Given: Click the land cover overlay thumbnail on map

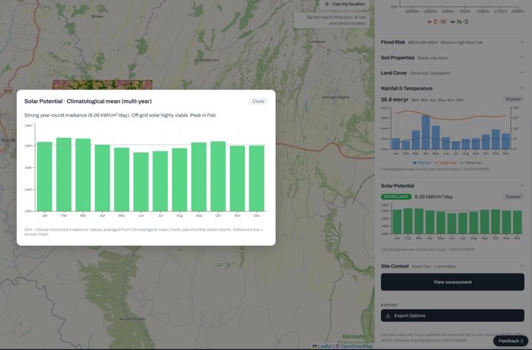Looking at the screenshot, I should coord(102,85).
